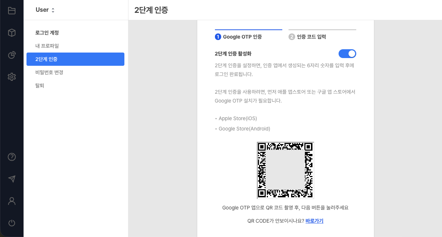The image size is (442, 237).
Task: Select the paper plane send icon
Action: tap(12, 179)
